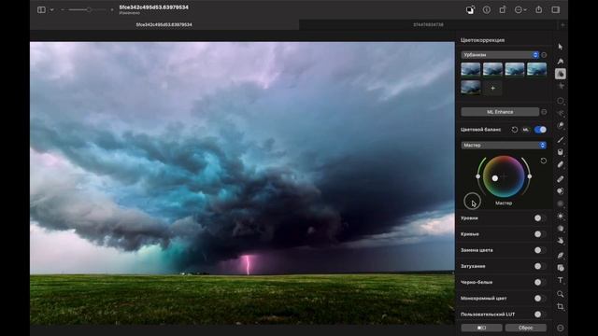598x336 pixels.
Task: Enable the Монохромный цвет switch
Action: click(x=540, y=298)
